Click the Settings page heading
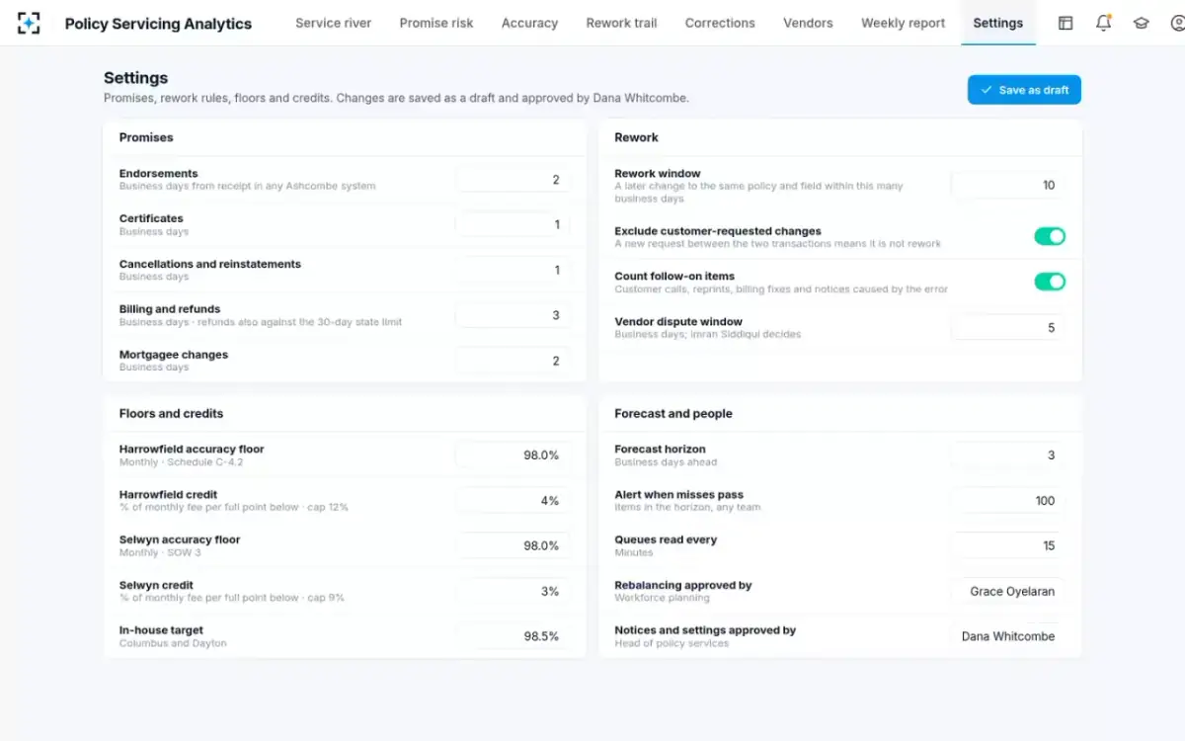 pos(135,78)
